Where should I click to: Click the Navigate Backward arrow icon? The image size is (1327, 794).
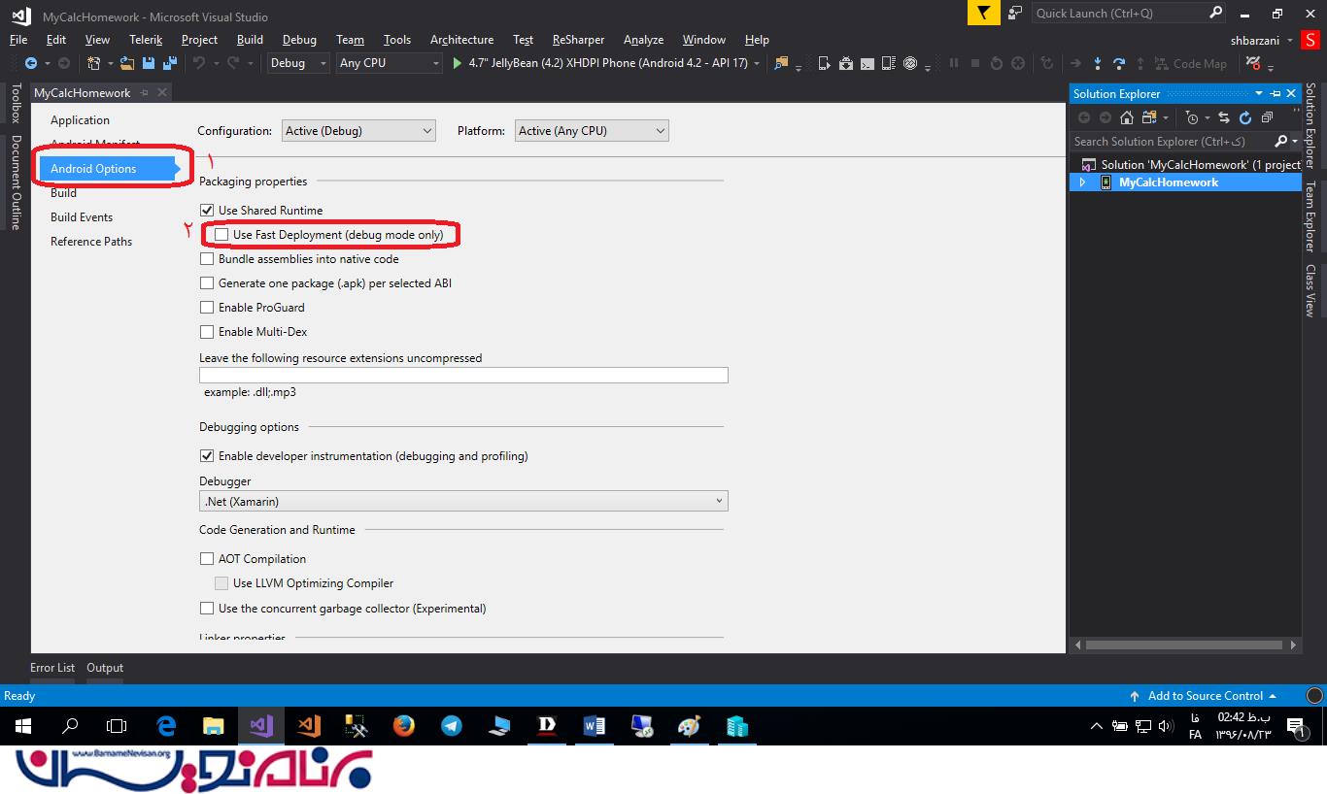point(31,63)
